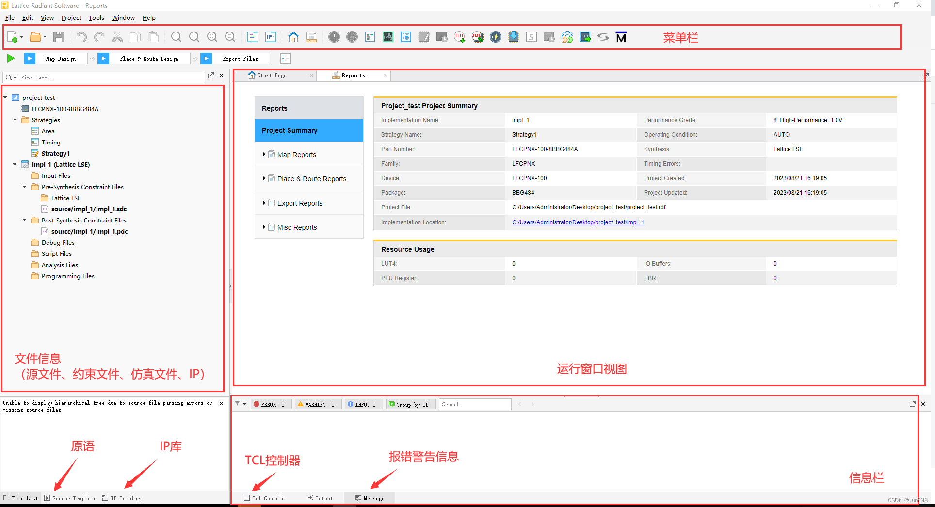Open the New File dropdown arrow
Image resolution: width=935 pixels, height=507 pixels.
(x=21, y=37)
